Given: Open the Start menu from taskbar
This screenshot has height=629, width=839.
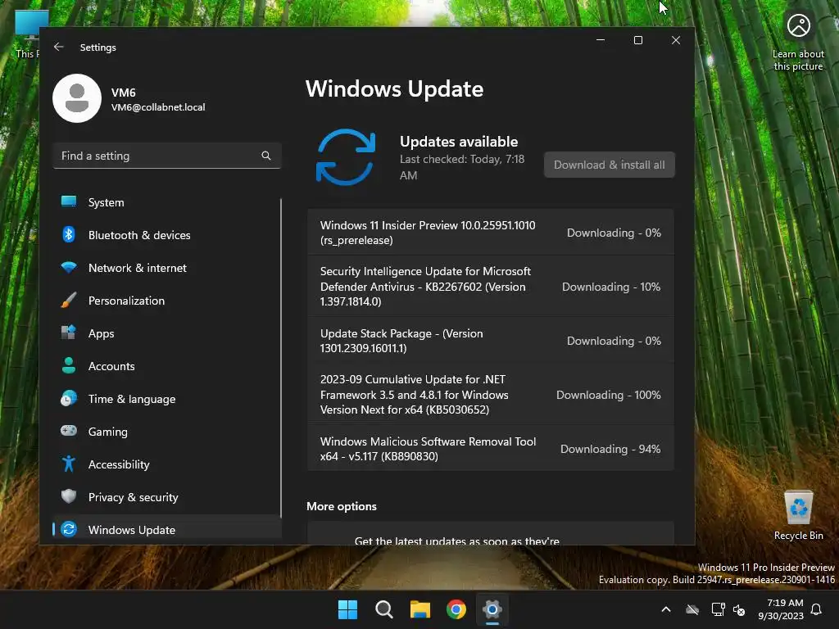Looking at the screenshot, I should tap(347, 609).
